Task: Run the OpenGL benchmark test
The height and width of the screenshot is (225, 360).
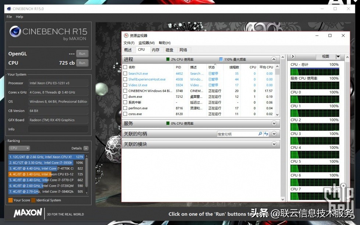Action: click(82, 54)
